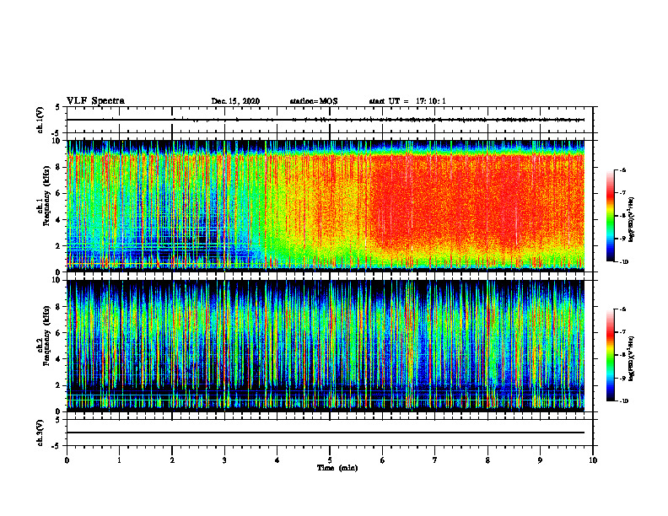
Task: Click the ch.2 spectrogram panel
Action: tap(326, 346)
